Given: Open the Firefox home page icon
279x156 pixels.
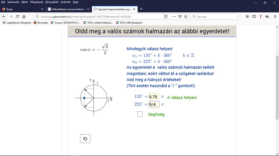Looking at the screenshot, I should click(24, 16).
